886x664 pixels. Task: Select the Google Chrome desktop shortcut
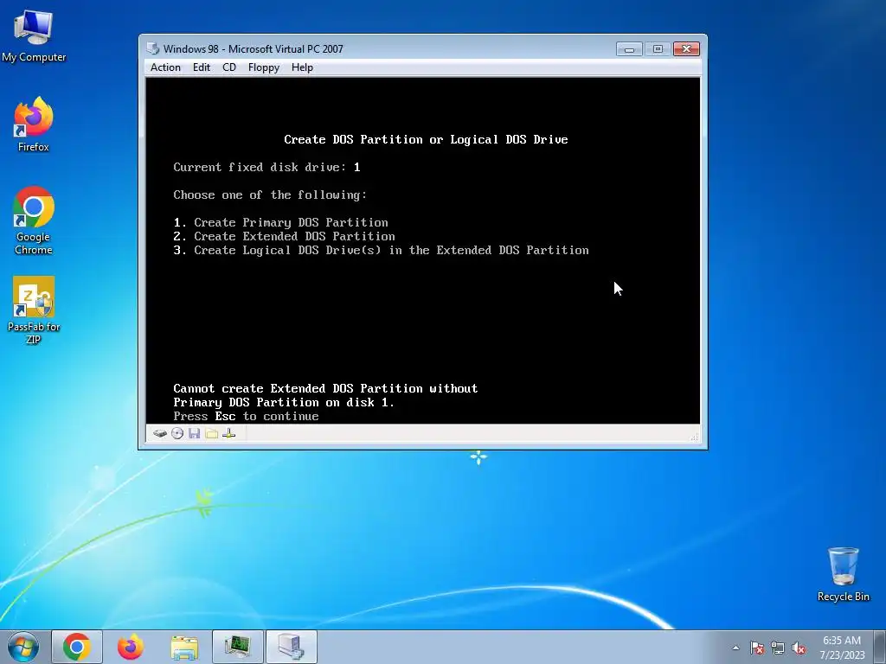34,220
